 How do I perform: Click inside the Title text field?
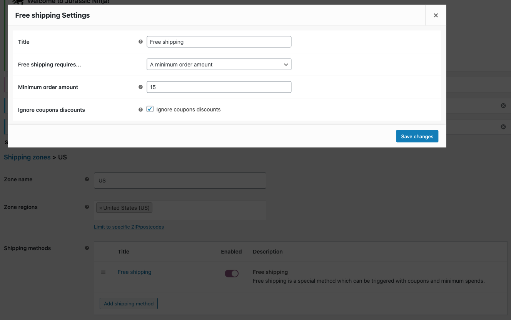(x=219, y=41)
